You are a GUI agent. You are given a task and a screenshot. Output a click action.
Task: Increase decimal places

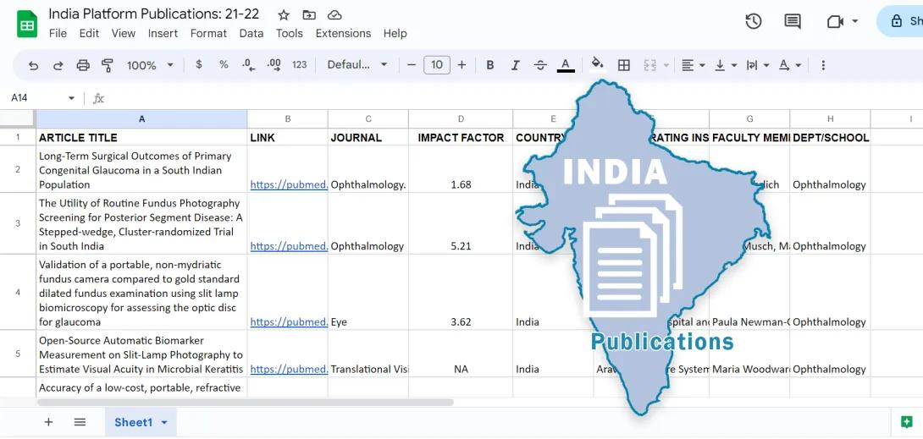[x=274, y=65]
